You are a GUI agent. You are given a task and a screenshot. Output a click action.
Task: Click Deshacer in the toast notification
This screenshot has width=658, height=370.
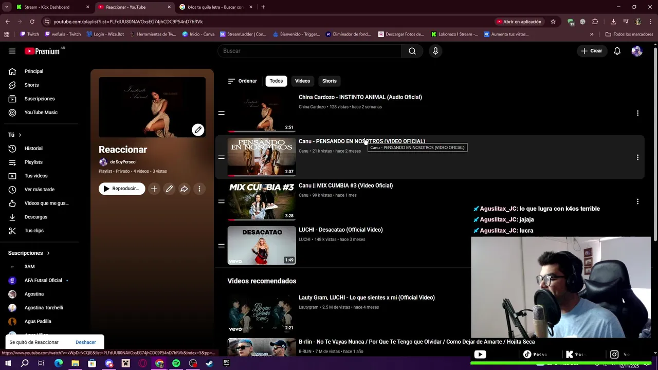(x=85, y=342)
